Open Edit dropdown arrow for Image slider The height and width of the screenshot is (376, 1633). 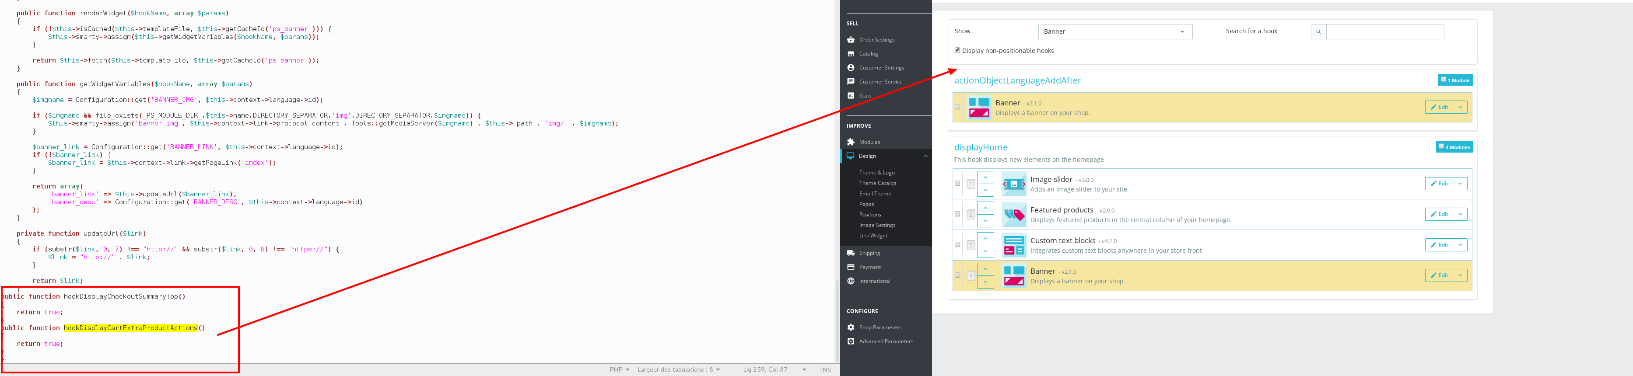pyautogui.click(x=1460, y=184)
